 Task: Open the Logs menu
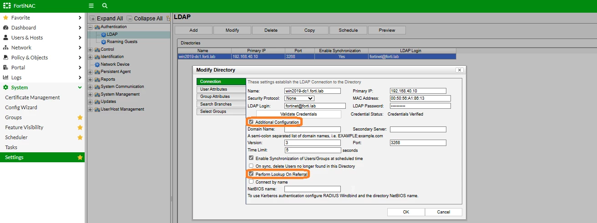pos(42,78)
